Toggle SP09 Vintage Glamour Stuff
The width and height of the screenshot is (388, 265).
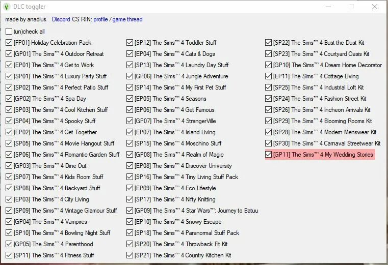coord(9,211)
